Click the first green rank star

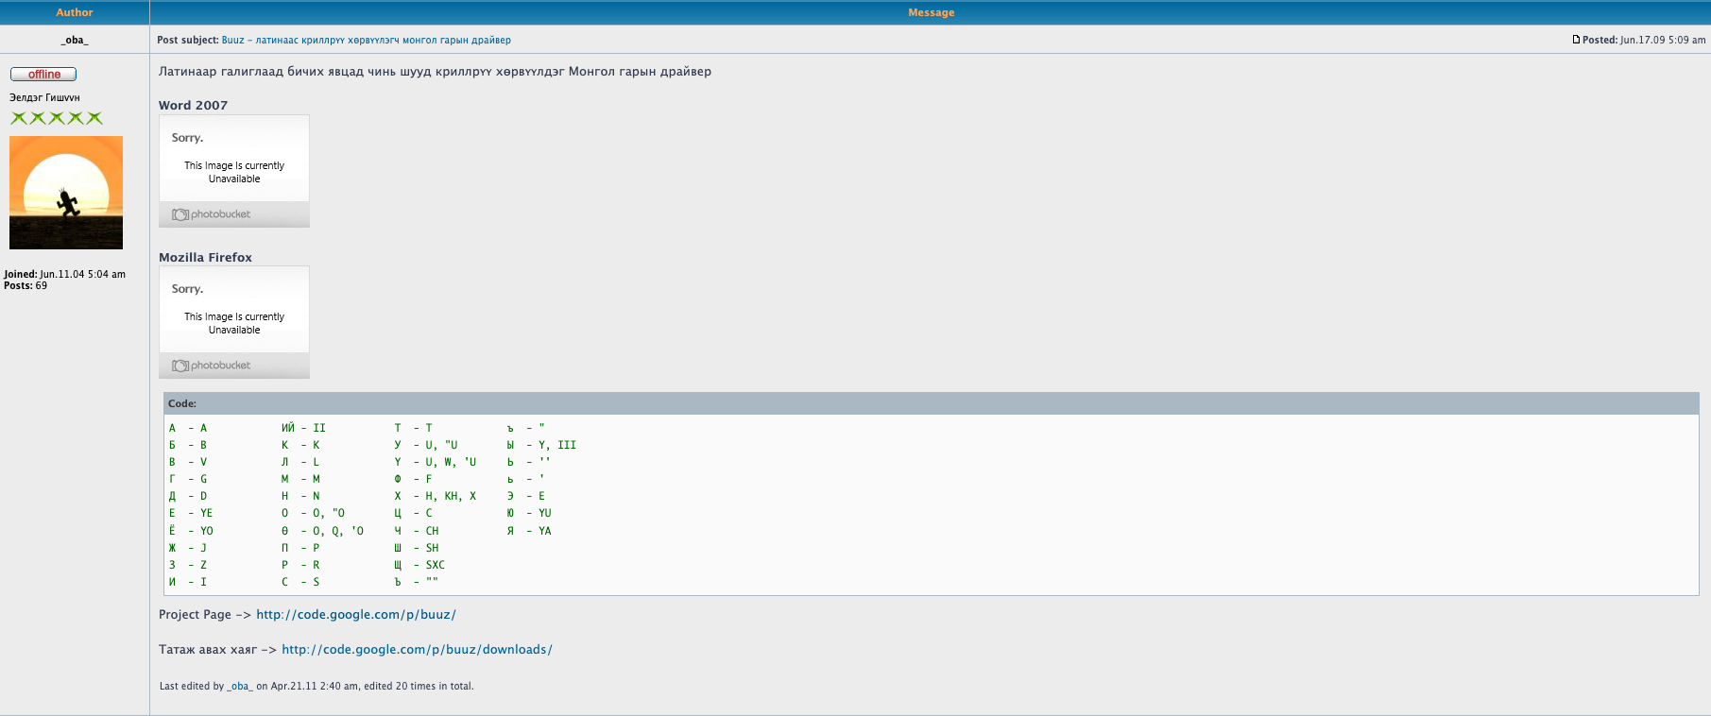(19, 118)
